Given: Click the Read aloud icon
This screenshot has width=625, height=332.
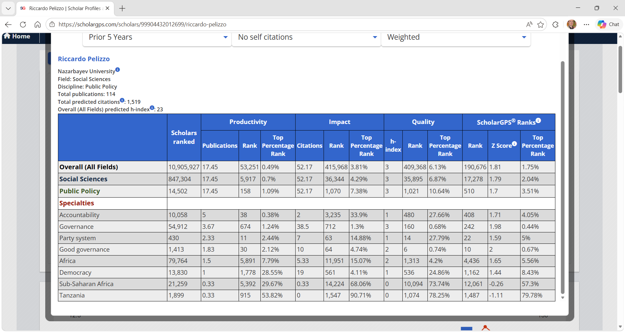Looking at the screenshot, I should 529,24.
